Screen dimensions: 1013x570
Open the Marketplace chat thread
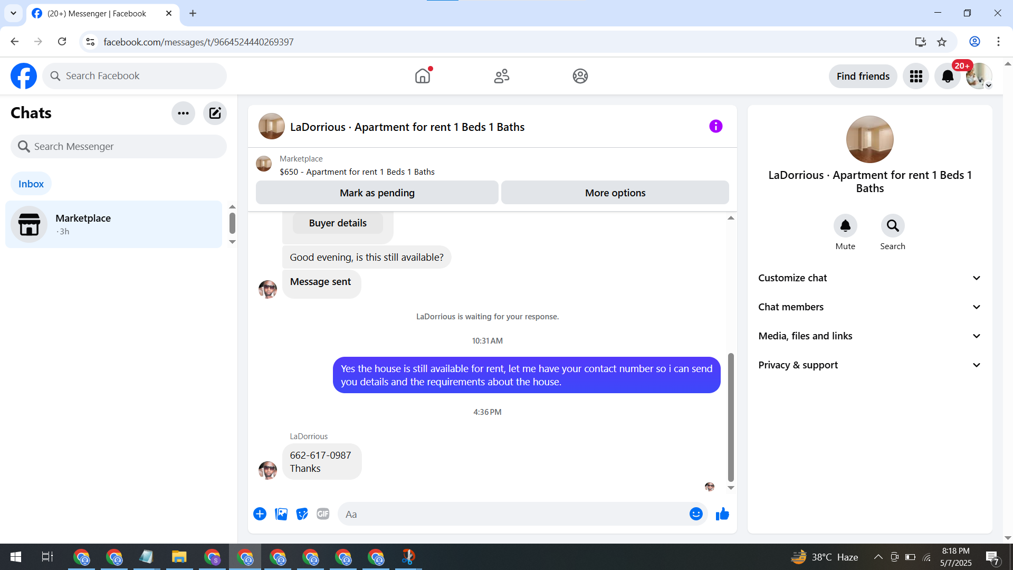(x=113, y=224)
